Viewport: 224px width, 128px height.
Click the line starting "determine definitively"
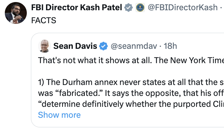(x=131, y=104)
